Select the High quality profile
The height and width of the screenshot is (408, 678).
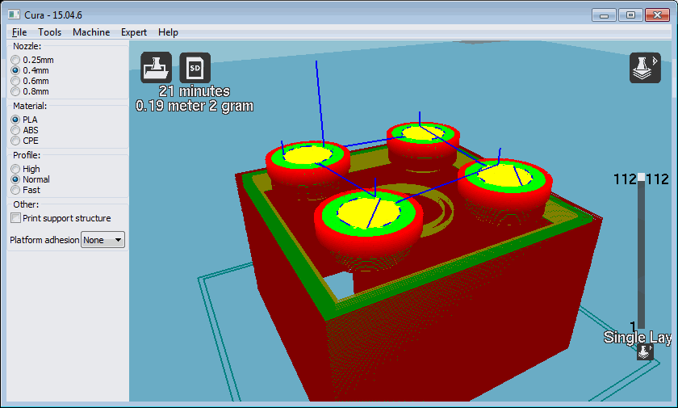15,169
